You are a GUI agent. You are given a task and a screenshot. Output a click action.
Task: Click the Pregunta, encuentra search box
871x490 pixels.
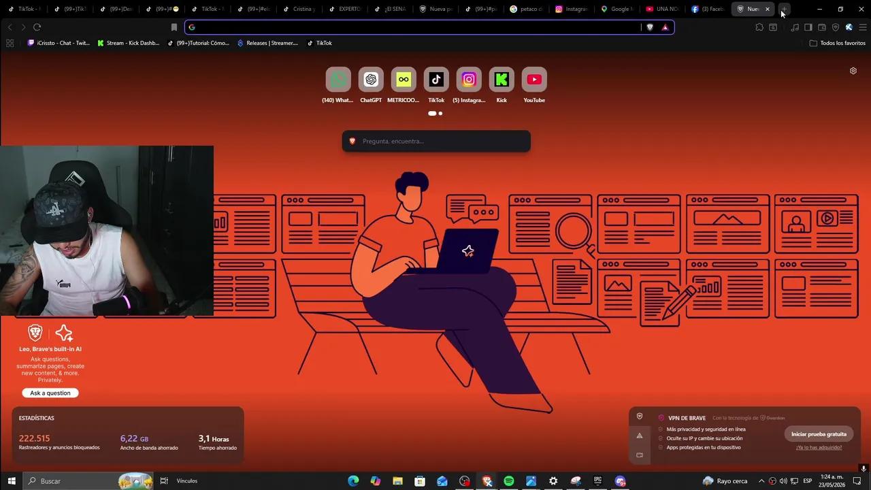pyautogui.click(x=436, y=141)
